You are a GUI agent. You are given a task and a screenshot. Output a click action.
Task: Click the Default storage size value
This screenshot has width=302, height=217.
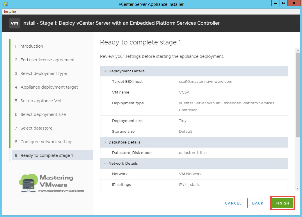pos(185,132)
